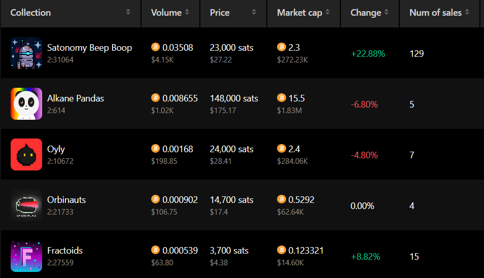This screenshot has width=484, height=278.
Task: Sort by the Market cap column sort arrows
Action: (328, 12)
